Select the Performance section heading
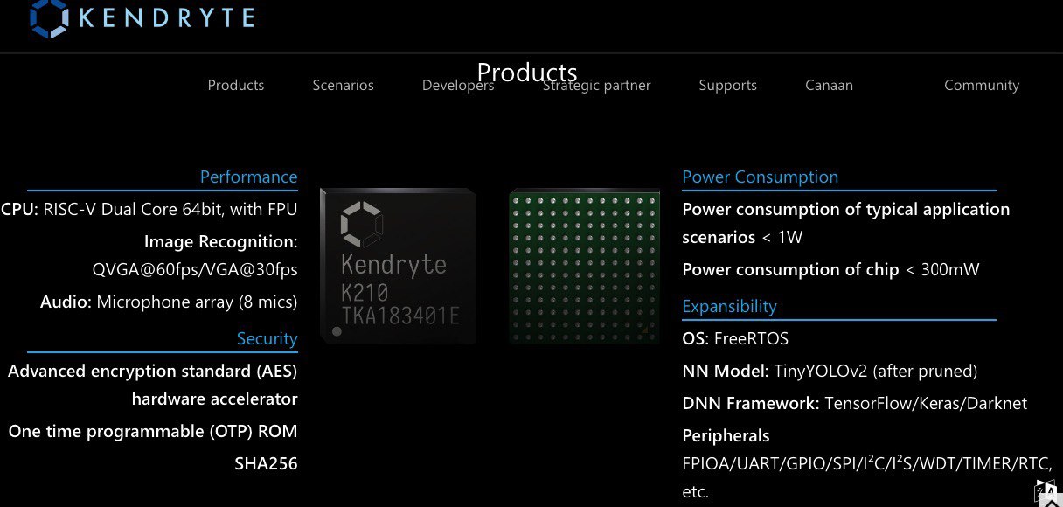 248,177
